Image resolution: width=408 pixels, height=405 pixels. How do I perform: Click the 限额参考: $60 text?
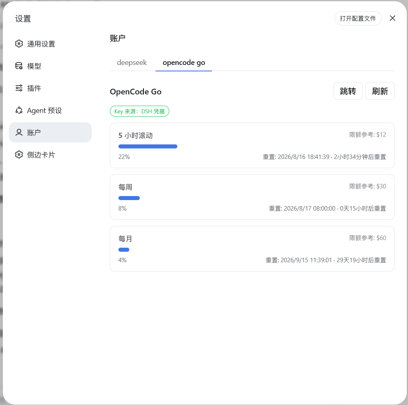click(368, 238)
